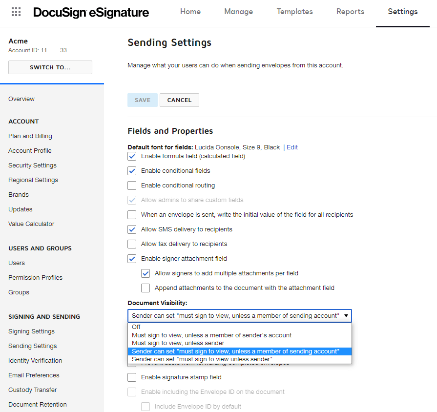
Task: Uncheck Allow SMS delivery to recipients
Action: [132, 229]
